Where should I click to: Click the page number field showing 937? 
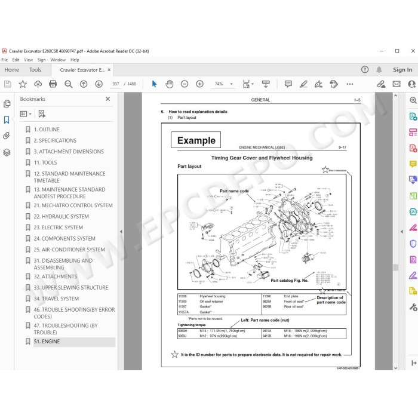(x=116, y=84)
